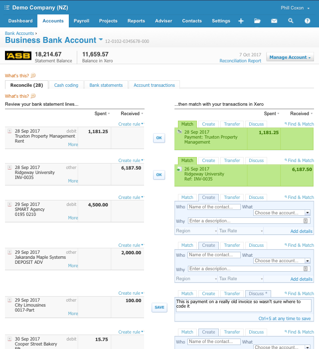The image size is (319, 349).
Task: Open Create rule menu for Truxton line
Action: [x=131, y=124]
